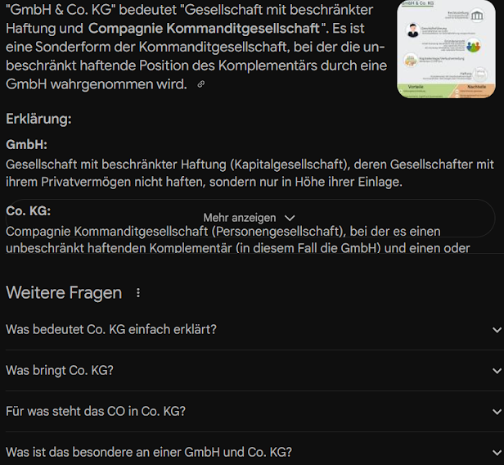504x465 pixels.
Task: Click the chevron beside 'Mehr anzeigen'
Action: tap(290, 219)
